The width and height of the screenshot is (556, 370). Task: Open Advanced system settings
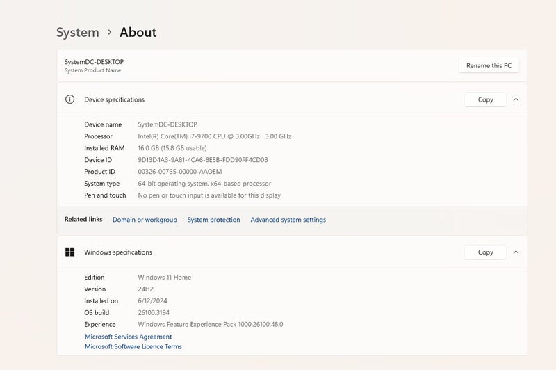pyautogui.click(x=288, y=220)
